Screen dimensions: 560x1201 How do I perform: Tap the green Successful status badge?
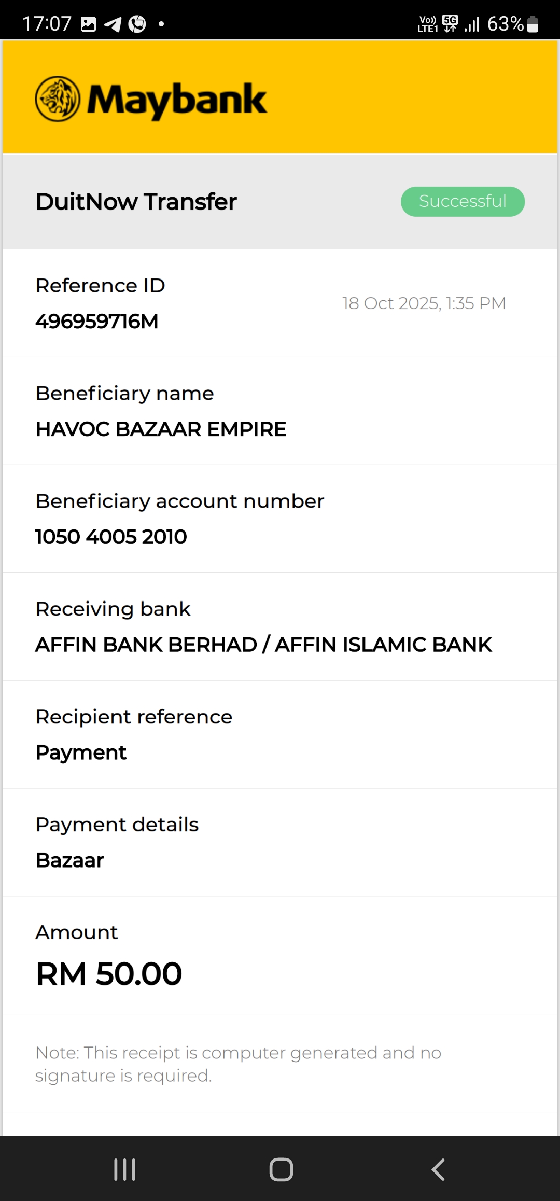click(x=463, y=201)
